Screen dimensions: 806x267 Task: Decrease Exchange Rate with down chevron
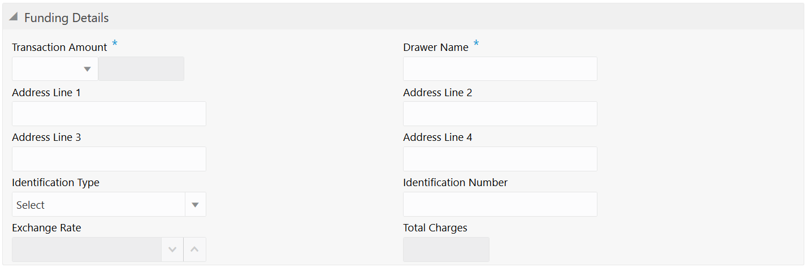click(x=172, y=249)
